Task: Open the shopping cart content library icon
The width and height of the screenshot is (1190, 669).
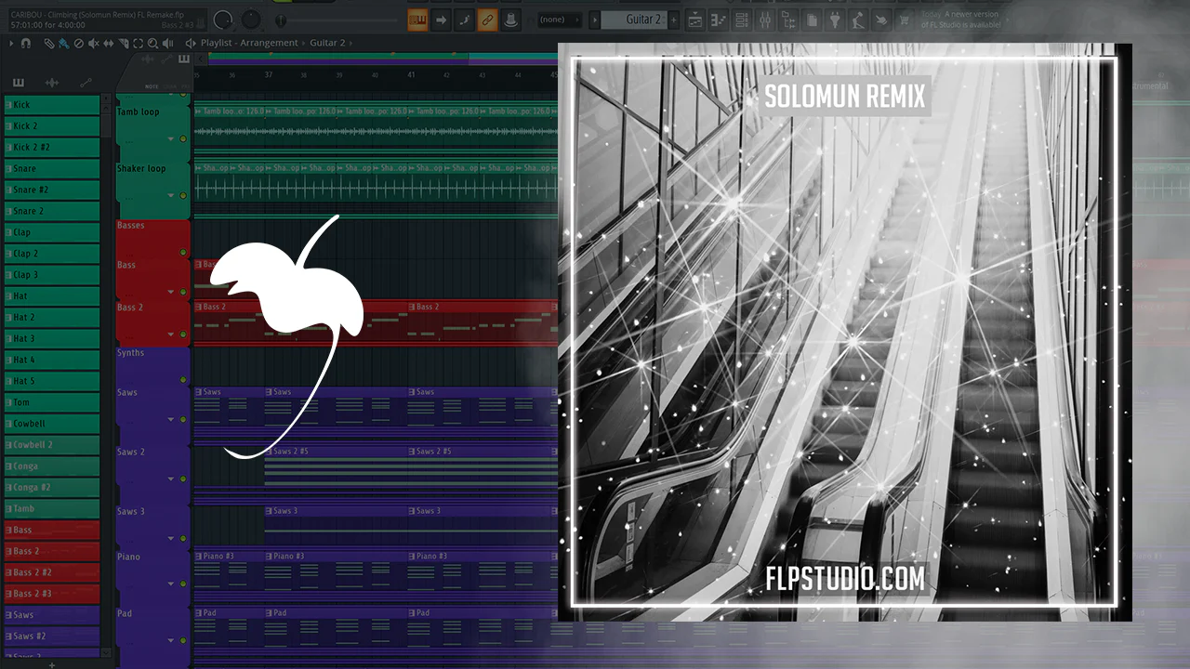Action: [x=903, y=20]
